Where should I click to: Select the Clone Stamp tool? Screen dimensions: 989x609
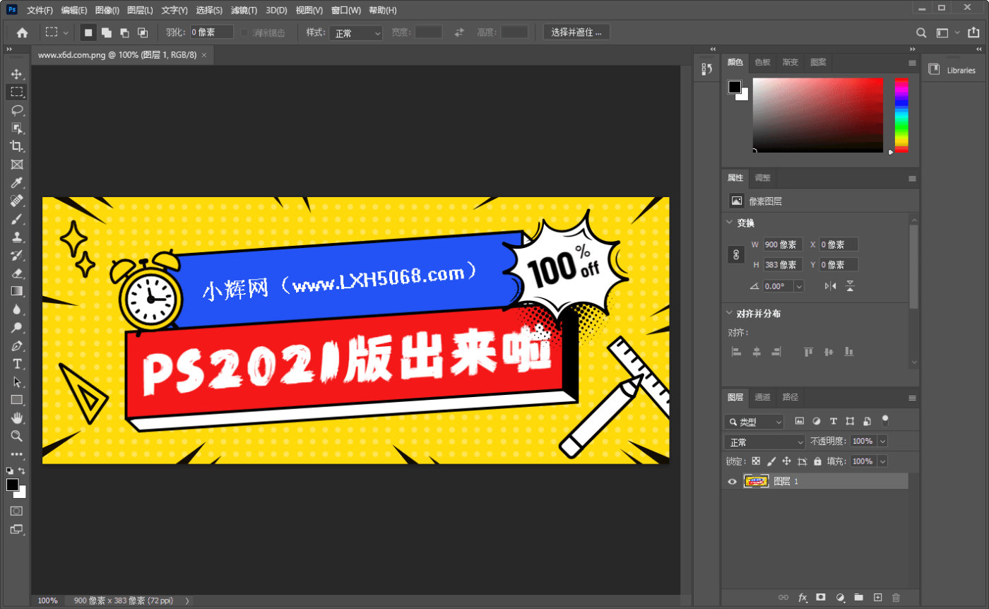tap(16, 237)
